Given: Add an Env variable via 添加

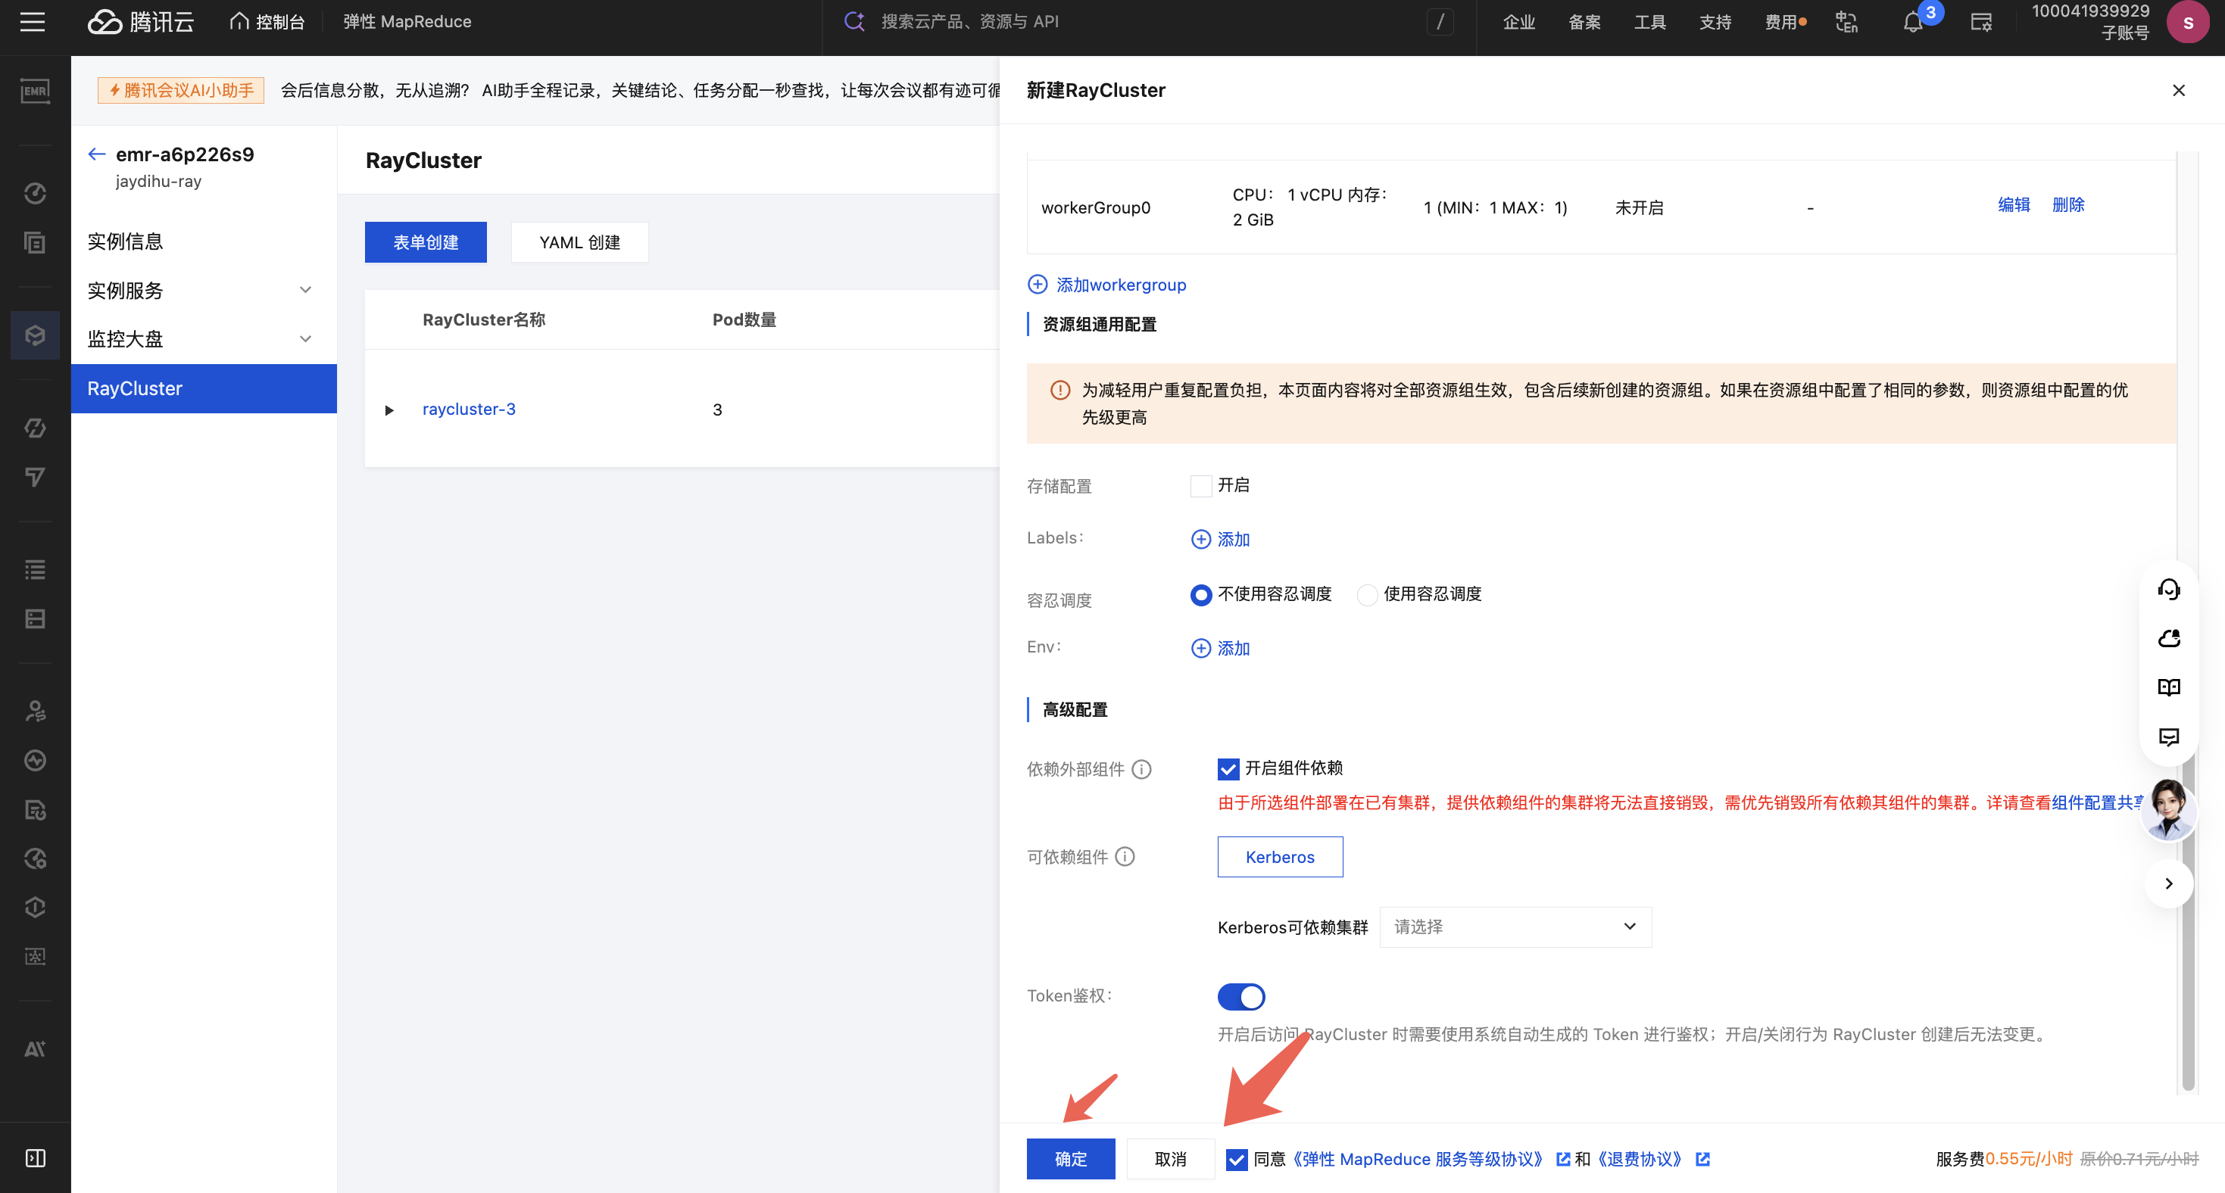Looking at the screenshot, I should tap(1221, 648).
